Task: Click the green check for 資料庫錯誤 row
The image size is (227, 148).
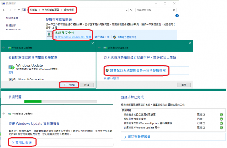Action: tap(221, 123)
